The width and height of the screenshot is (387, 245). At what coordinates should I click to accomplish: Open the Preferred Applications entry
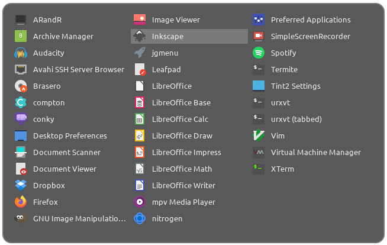(x=308, y=20)
